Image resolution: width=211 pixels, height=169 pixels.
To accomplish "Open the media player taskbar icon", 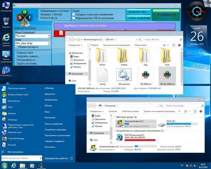I will (32, 166).
